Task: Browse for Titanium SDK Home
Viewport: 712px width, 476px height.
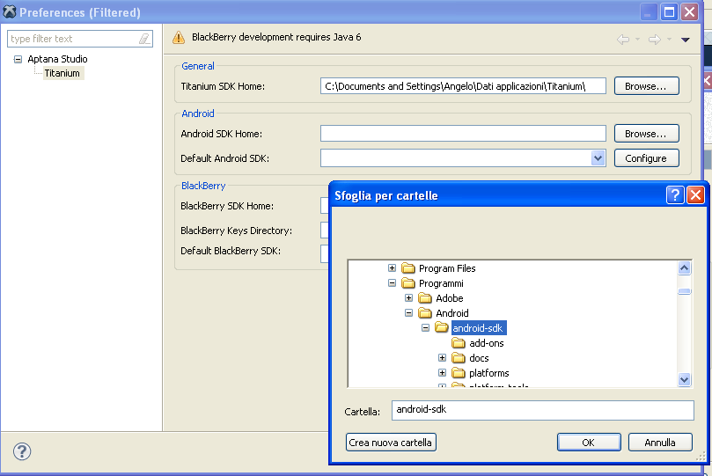Action: coord(646,86)
